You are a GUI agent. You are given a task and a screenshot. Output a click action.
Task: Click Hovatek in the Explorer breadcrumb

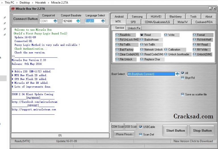tap(41, 3)
